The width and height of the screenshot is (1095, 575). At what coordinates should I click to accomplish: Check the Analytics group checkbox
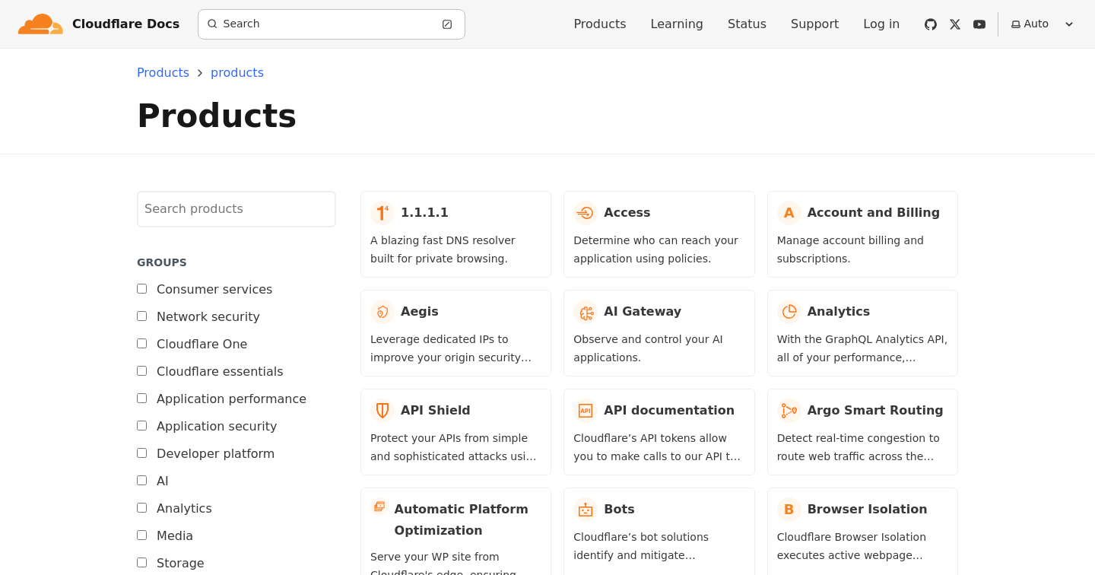coord(142,508)
